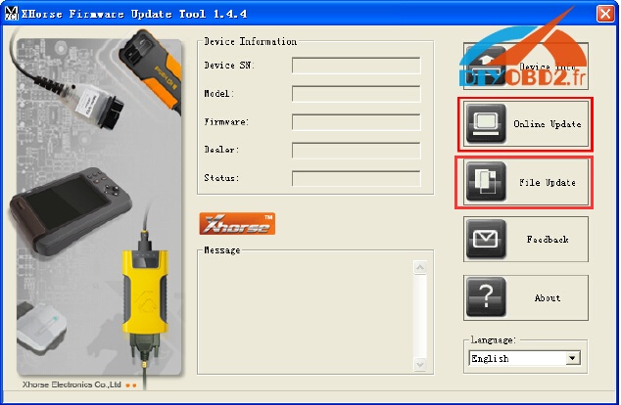Expand the Language dropdown arrow
The image size is (621, 405).
pos(572,358)
